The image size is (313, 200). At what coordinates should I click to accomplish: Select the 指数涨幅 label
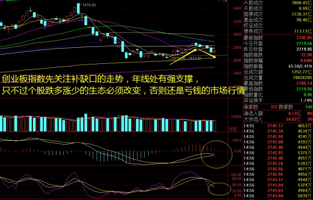(x=253, y=60)
